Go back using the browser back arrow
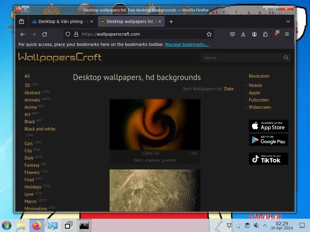The width and height of the screenshot is (310, 232). point(23,34)
